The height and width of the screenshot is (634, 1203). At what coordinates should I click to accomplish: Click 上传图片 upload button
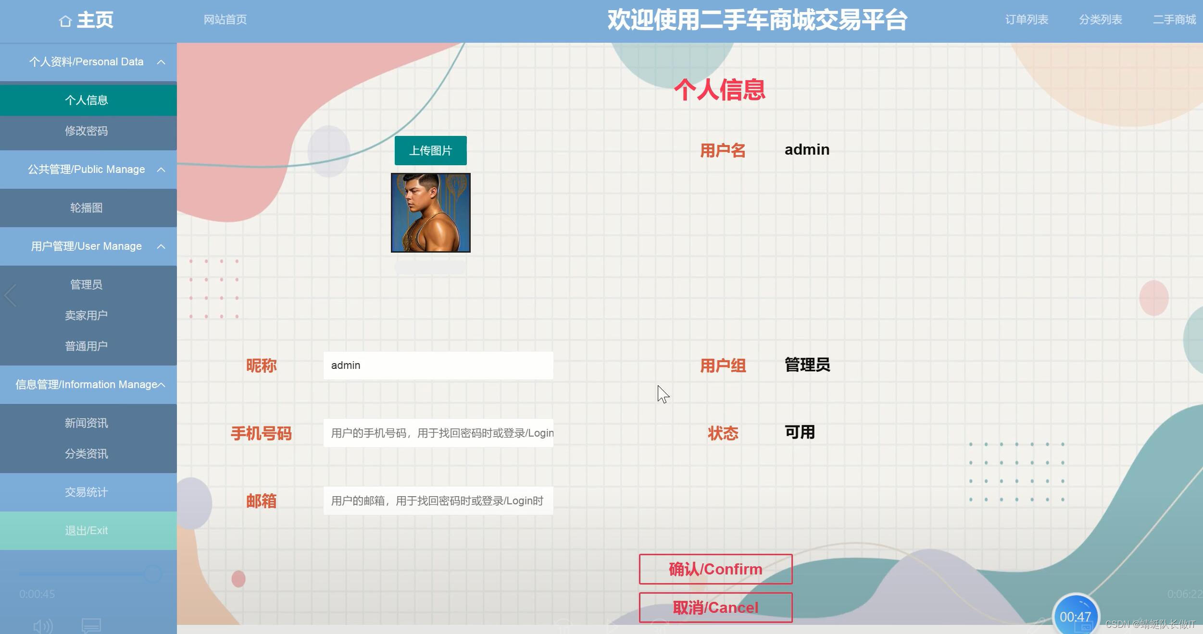coord(430,151)
